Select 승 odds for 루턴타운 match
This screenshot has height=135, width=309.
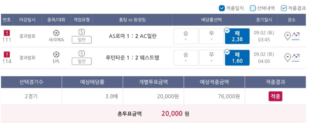point(186,58)
